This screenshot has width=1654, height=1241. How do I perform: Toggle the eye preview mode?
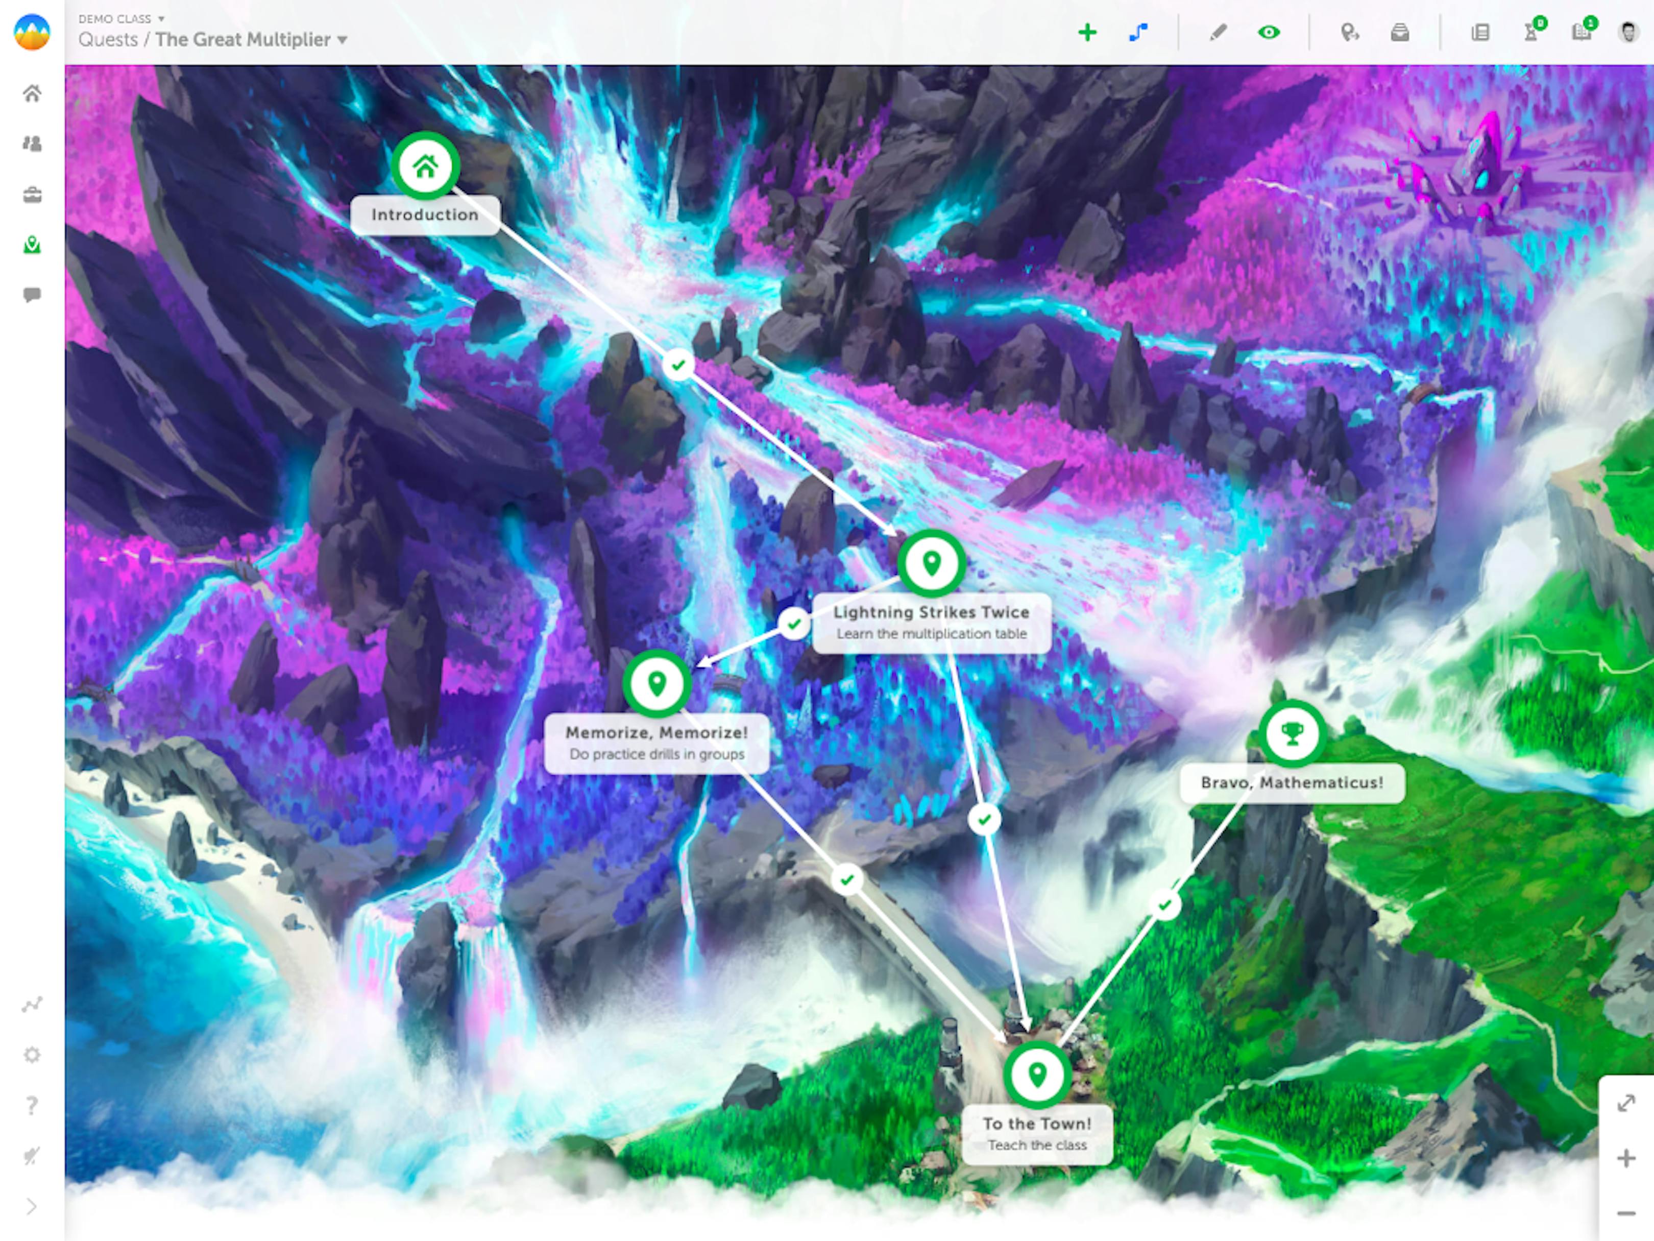1269,32
